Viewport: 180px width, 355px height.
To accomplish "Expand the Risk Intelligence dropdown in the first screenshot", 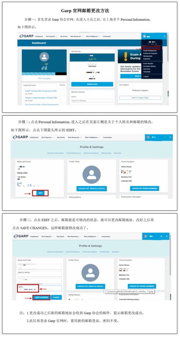I will [x=93, y=36].
